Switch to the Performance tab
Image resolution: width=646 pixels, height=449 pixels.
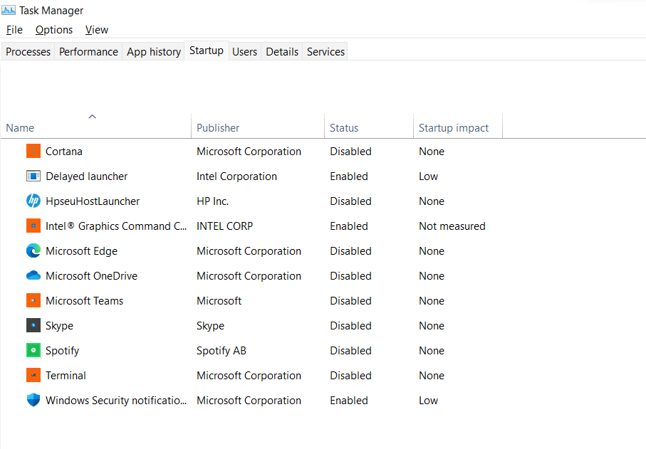[x=88, y=51]
